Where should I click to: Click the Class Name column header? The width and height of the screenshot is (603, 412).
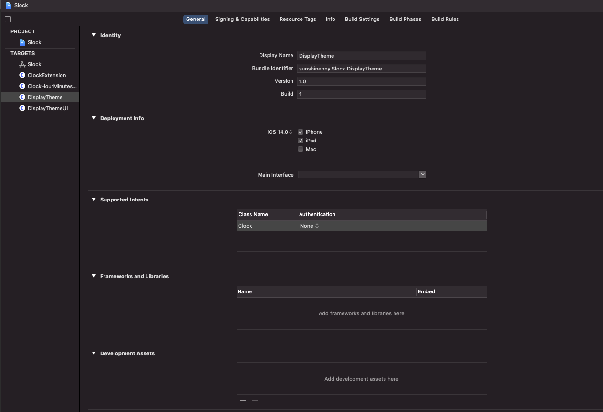click(x=267, y=214)
